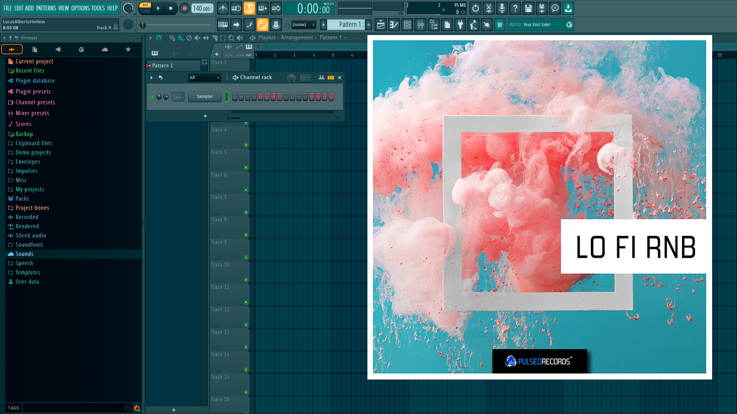
Task: Open the plugin picker plug icon
Action: pos(460,24)
